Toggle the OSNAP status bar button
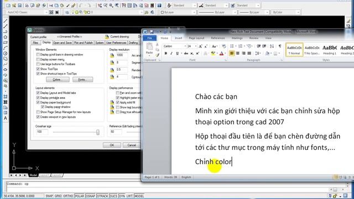 (90, 196)
